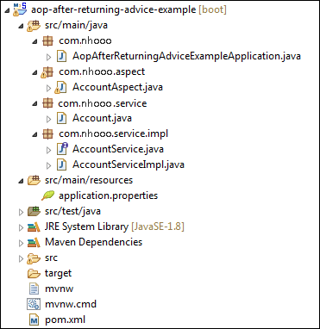The image size is (320, 329).
Task: Expand the AccountService.java node
Action: (x=49, y=150)
